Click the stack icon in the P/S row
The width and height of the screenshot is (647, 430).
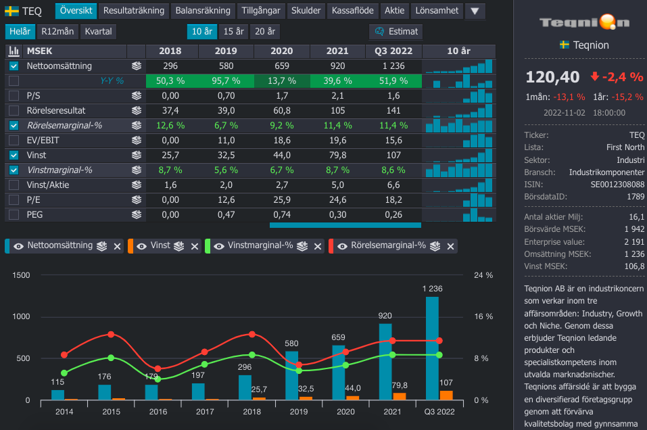pos(137,96)
